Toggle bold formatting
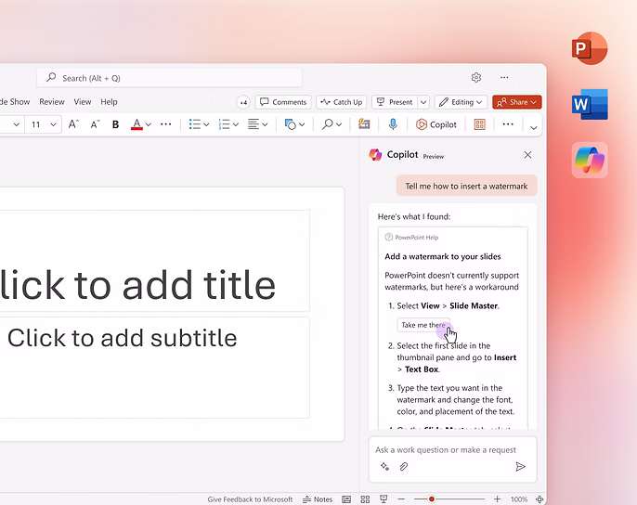637x505 pixels. point(115,124)
